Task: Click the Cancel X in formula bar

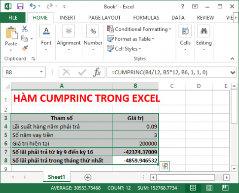Action: coord(67,72)
